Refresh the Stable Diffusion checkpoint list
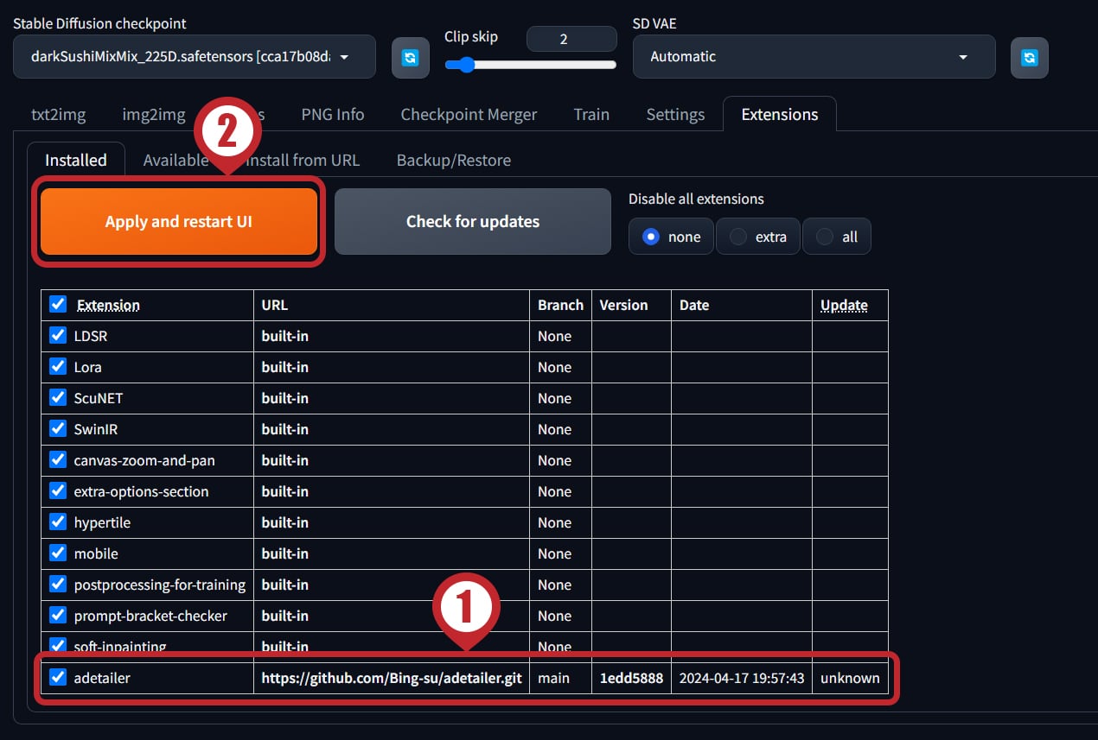The image size is (1098, 740). coord(411,58)
